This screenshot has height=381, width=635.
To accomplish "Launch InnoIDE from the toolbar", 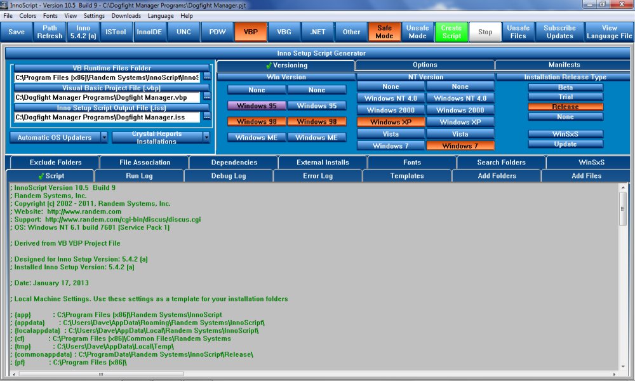I will tap(150, 32).
